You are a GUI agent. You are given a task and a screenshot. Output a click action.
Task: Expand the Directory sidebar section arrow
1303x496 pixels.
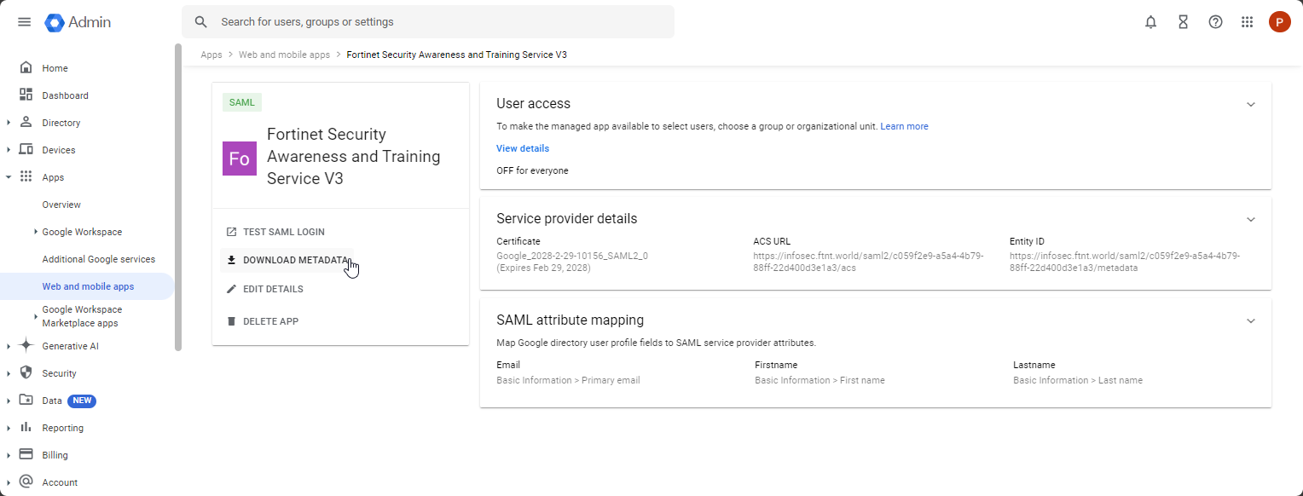pyautogui.click(x=8, y=123)
